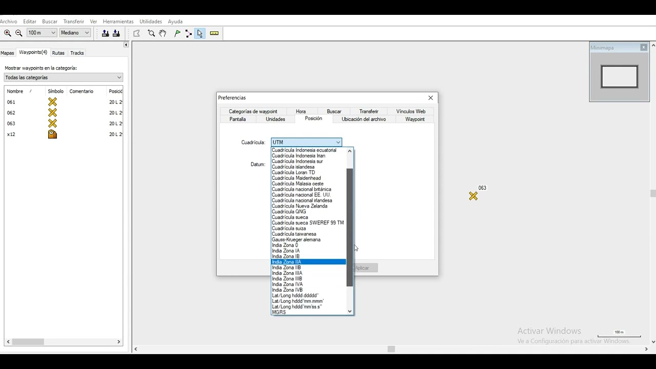Choose Cuadrícula Nueva Zelanda option
The height and width of the screenshot is (369, 656).
(309, 206)
